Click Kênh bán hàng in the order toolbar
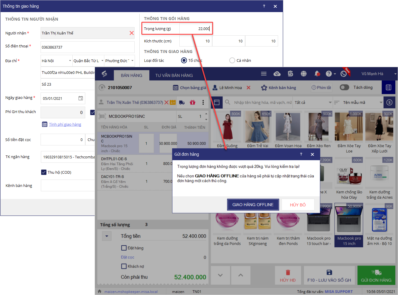The height and width of the screenshot is (295, 398). click(x=279, y=87)
